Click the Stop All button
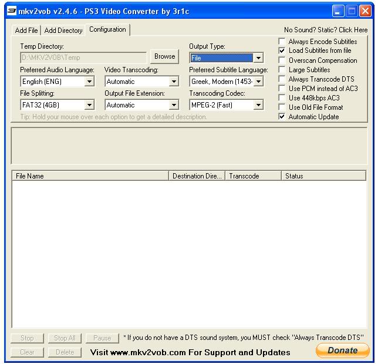This screenshot has width=378, height=364. click(65, 338)
